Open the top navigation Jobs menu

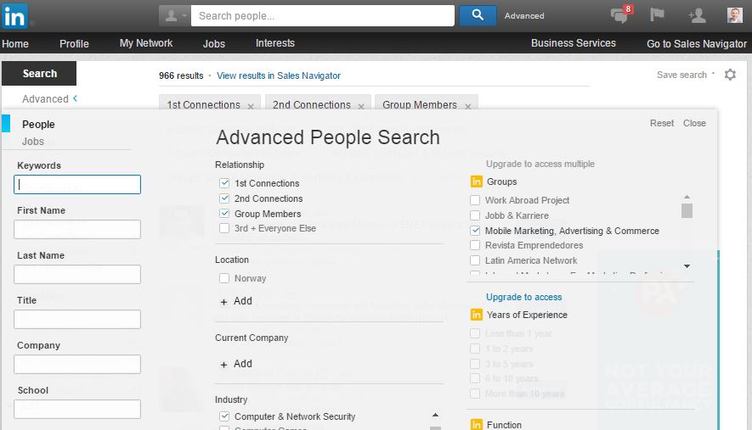pyautogui.click(x=214, y=43)
